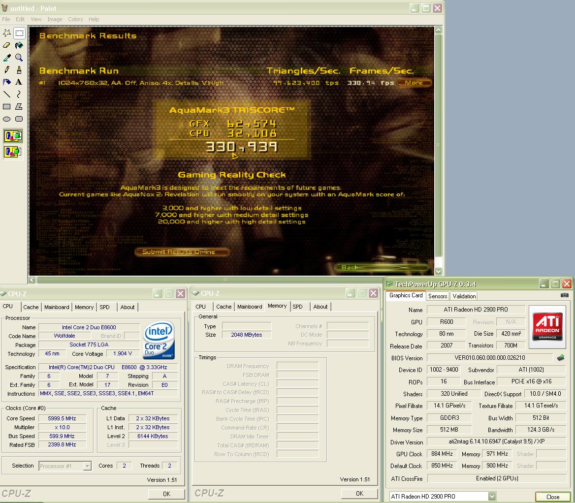The image size is (575, 503).
Task: Open About tab in left CPU-Z window
Action: tap(127, 307)
